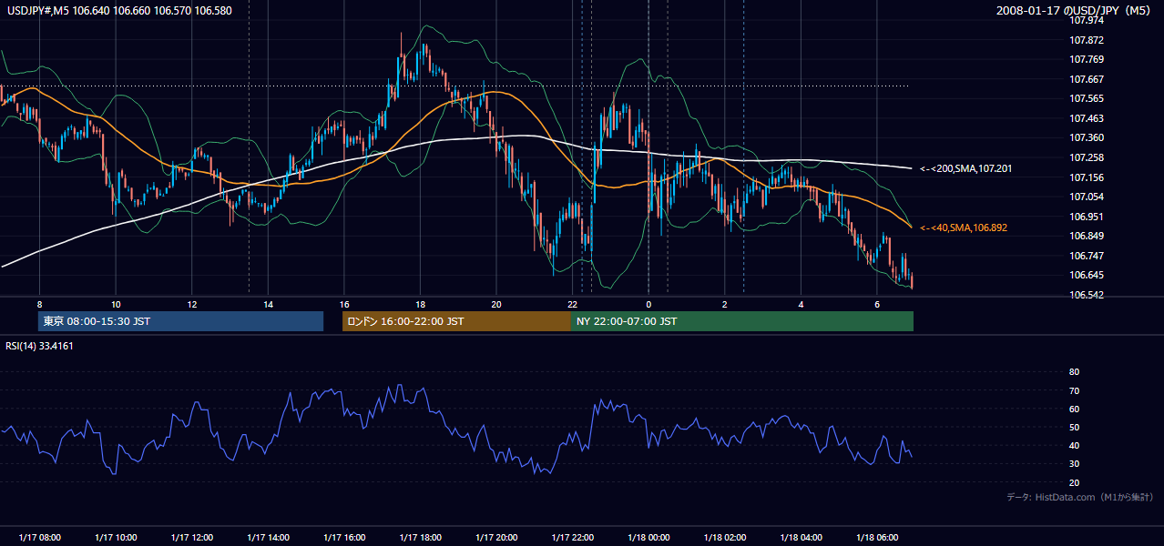
Task: Click price axis value 107.565
Action: (1087, 99)
